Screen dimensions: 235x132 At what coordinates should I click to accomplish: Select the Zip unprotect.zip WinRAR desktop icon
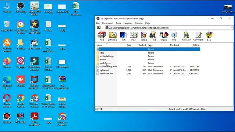[x=62, y=82]
